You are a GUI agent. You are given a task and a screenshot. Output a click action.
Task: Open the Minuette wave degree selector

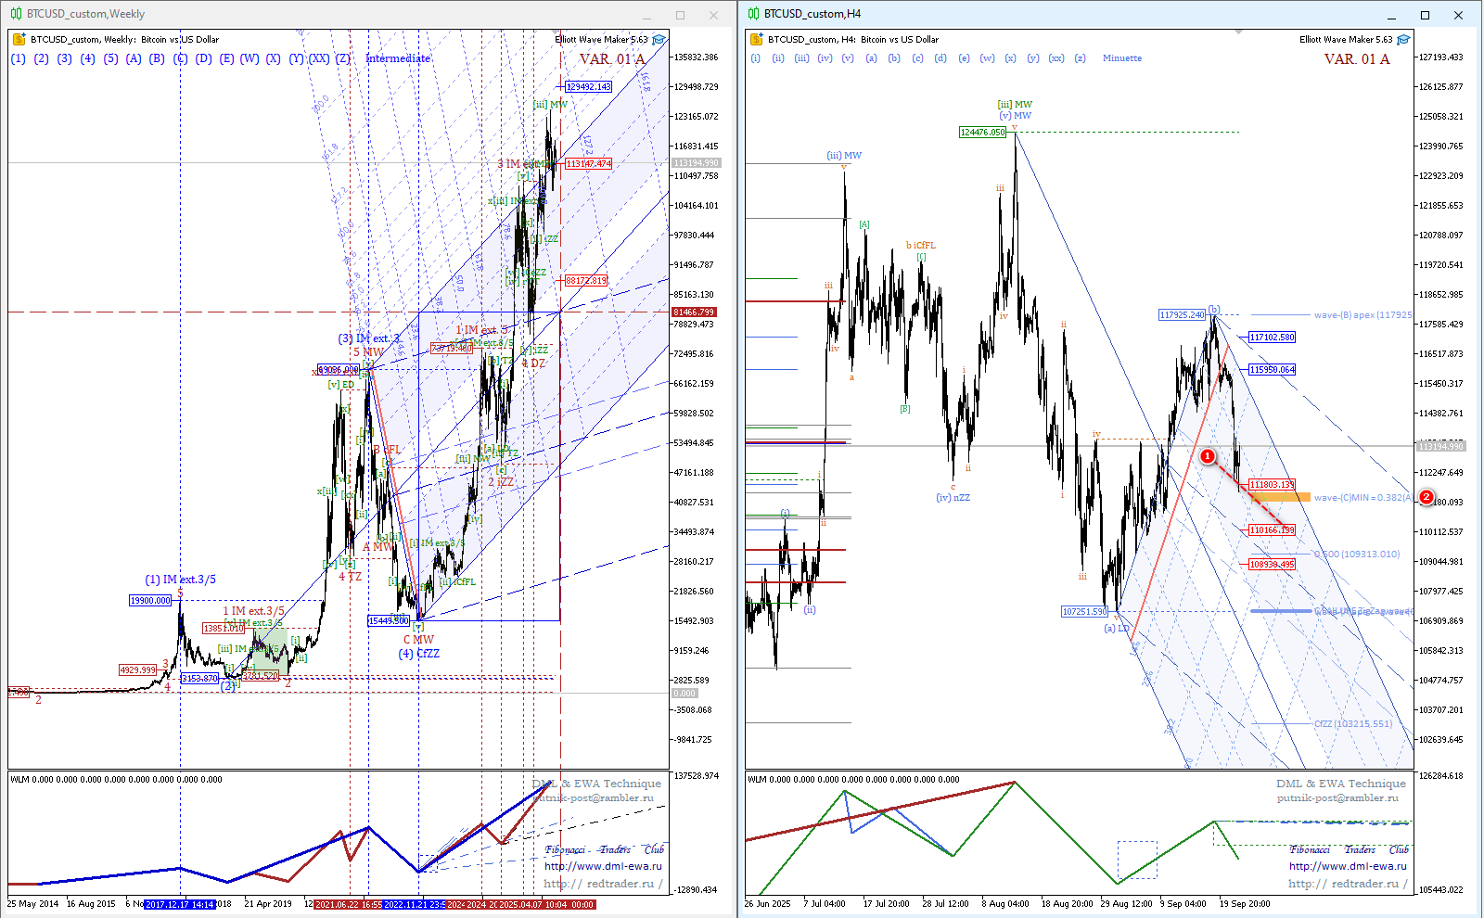[x=1121, y=58]
